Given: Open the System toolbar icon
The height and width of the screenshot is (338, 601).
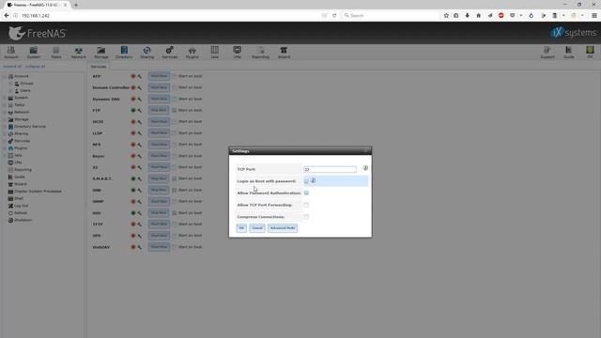Looking at the screenshot, I should pos(34,53).
